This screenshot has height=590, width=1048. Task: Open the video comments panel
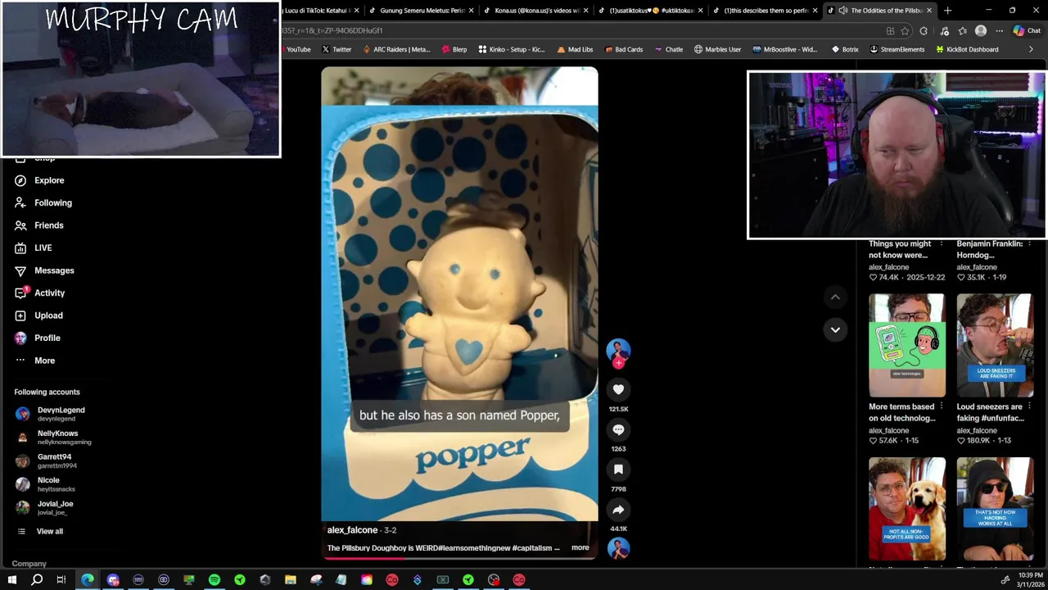pyautogui.click(x=618, y=429)
